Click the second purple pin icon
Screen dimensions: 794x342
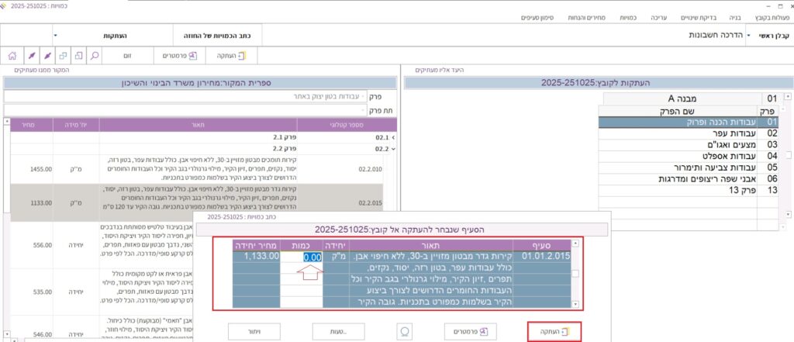(47, 56)
